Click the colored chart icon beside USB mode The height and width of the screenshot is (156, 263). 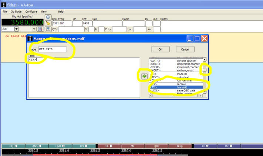tap(40, 29)
